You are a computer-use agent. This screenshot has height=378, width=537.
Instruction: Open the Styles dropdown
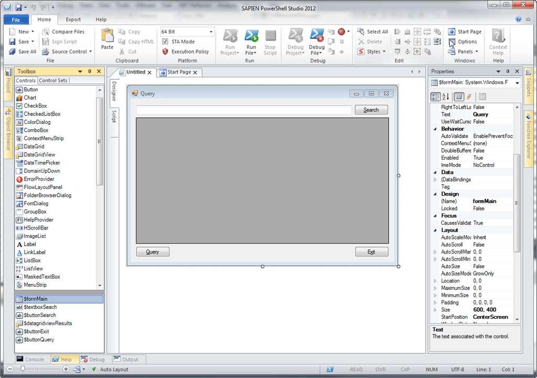tap(374, 51)
